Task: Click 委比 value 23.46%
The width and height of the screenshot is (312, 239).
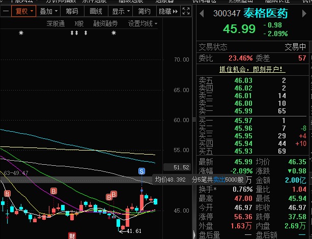Action: (x=241, y=58)
